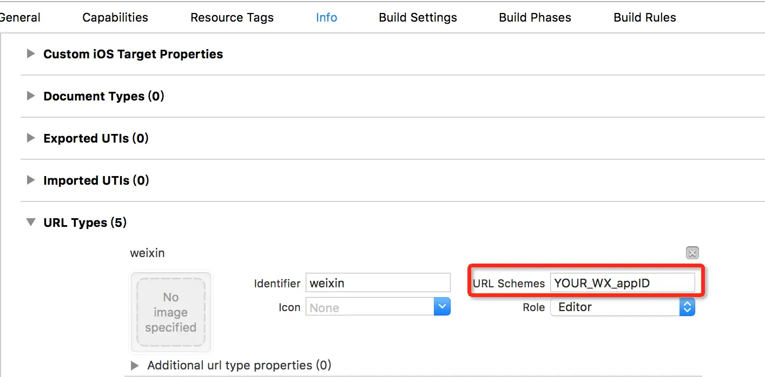Remove the weixin URL type entry
The height and width of the screenshot is (377, 765).
click(x=692, y=253)
